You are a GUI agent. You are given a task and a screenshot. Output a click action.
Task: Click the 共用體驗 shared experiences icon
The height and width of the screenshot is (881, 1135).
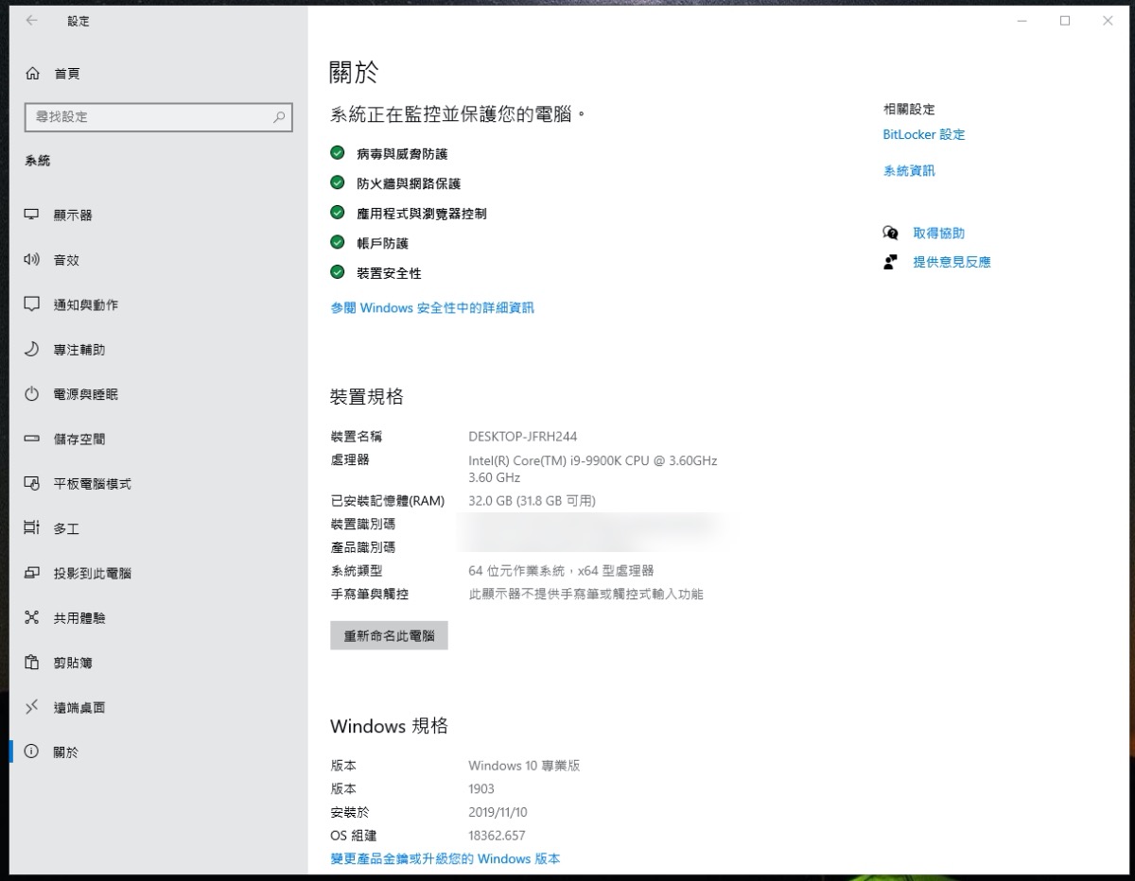(32, 617)
